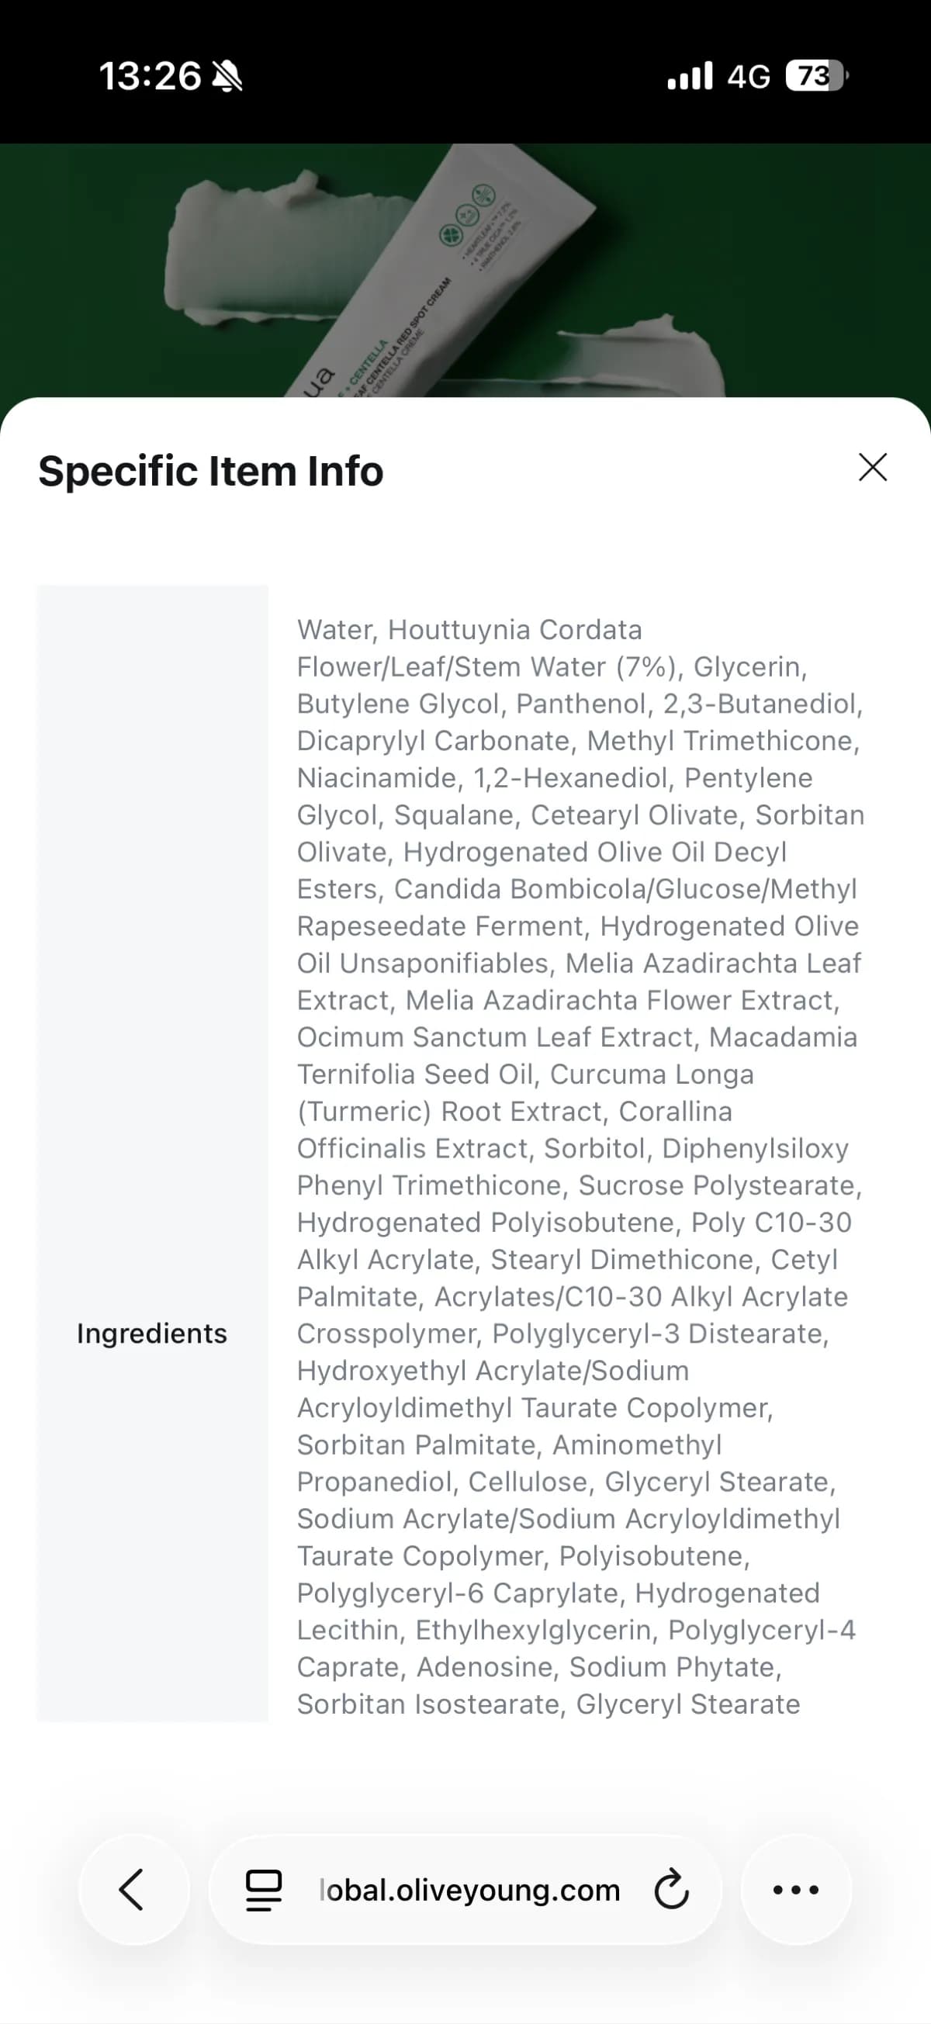931x2024 pixels.
Task: Open the page settings icon in address bar
Action: [264, 1890]
